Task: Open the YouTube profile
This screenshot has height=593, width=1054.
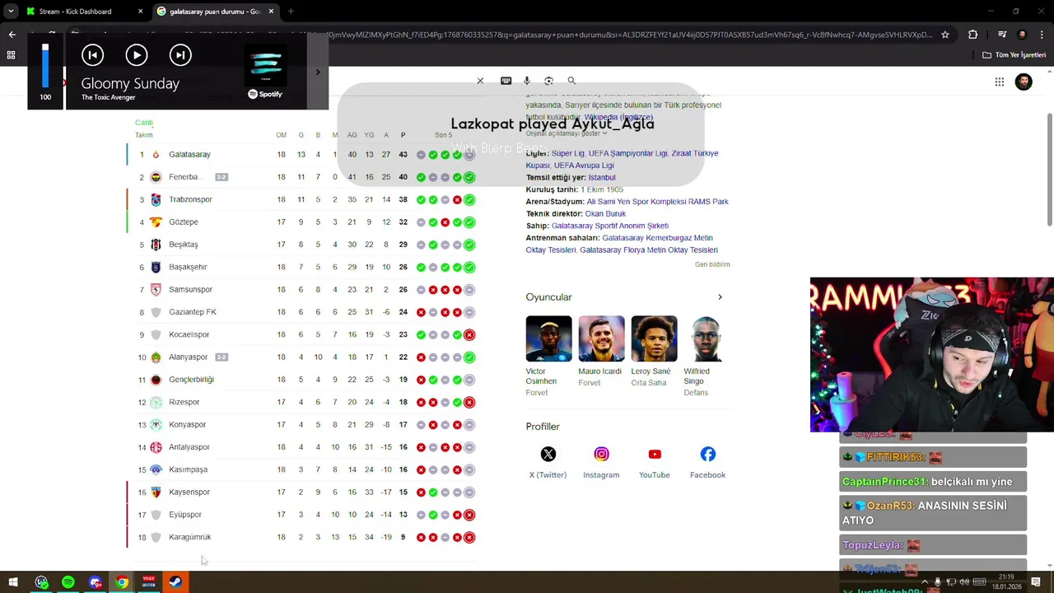Action: 655,463
